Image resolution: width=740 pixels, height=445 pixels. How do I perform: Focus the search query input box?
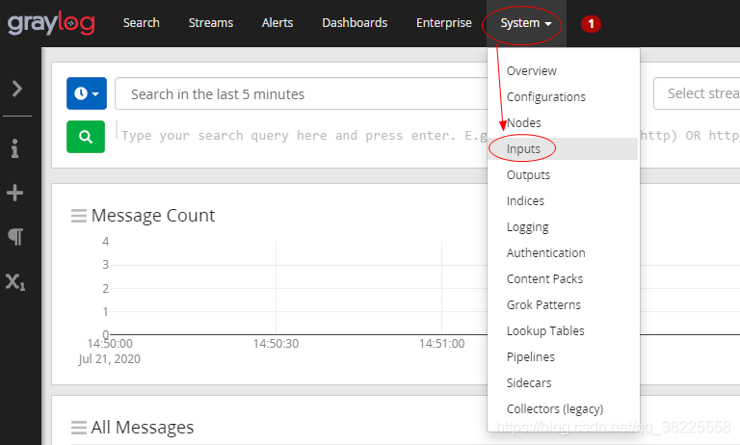(302, 136)
